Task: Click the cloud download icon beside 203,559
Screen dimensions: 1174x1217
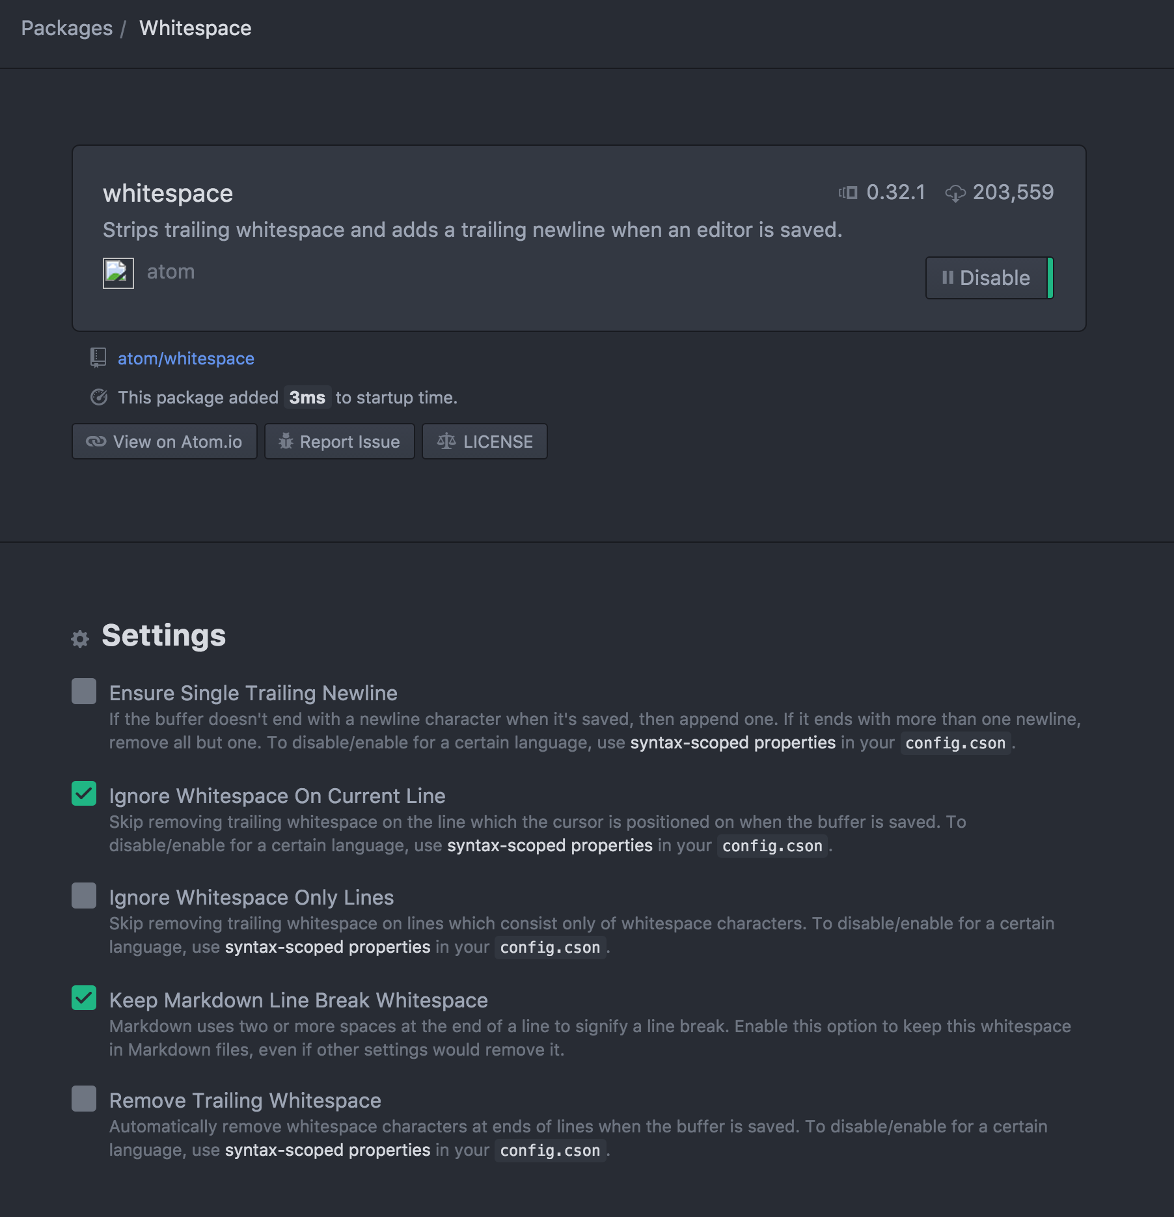Action: (x=955, y=193)
